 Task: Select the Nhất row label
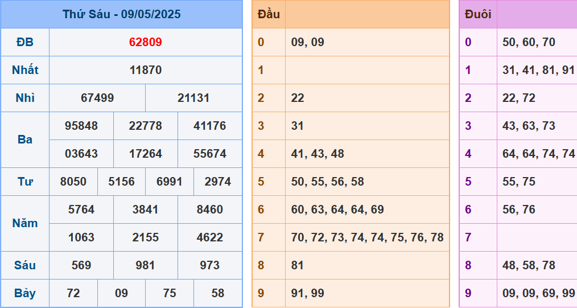[x=25, y=70]
